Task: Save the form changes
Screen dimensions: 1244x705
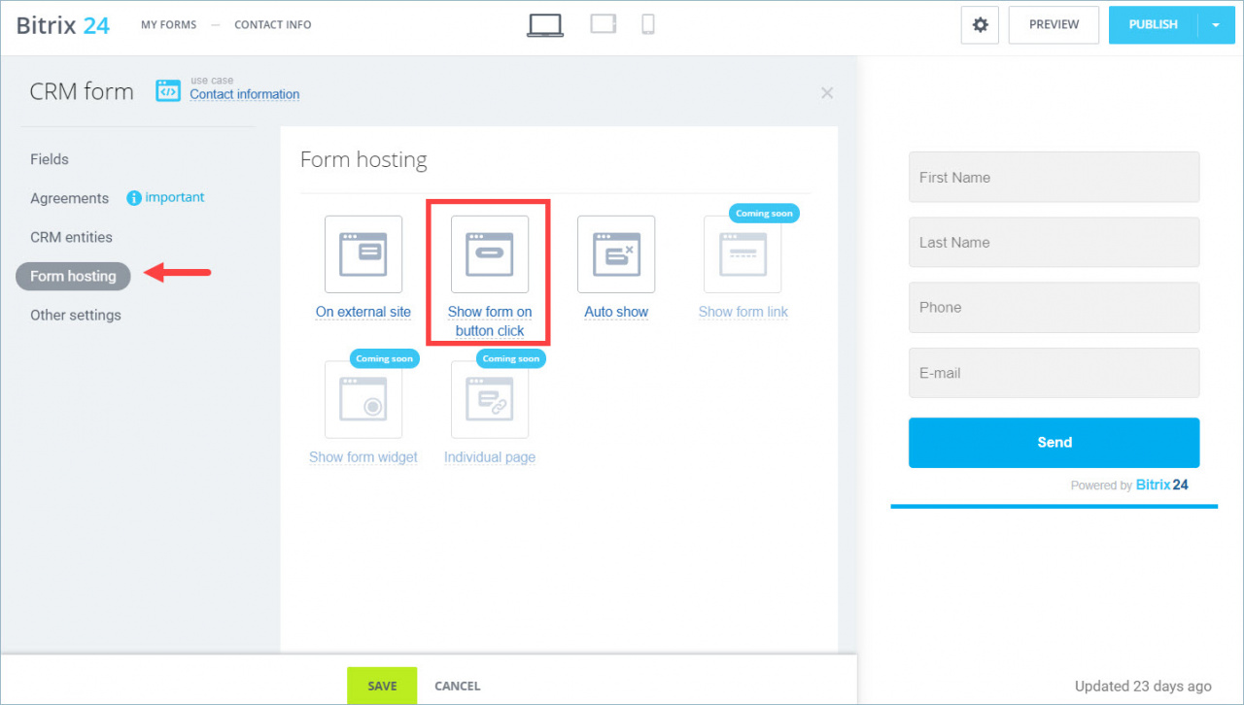Action: click(x=382, y=686)
